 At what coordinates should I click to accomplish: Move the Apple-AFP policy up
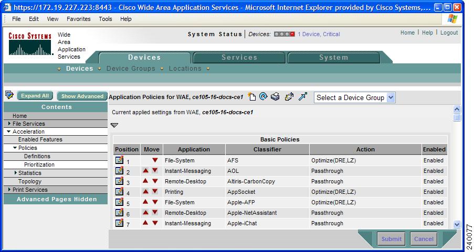pyautogui.click(x=145, y=202)
